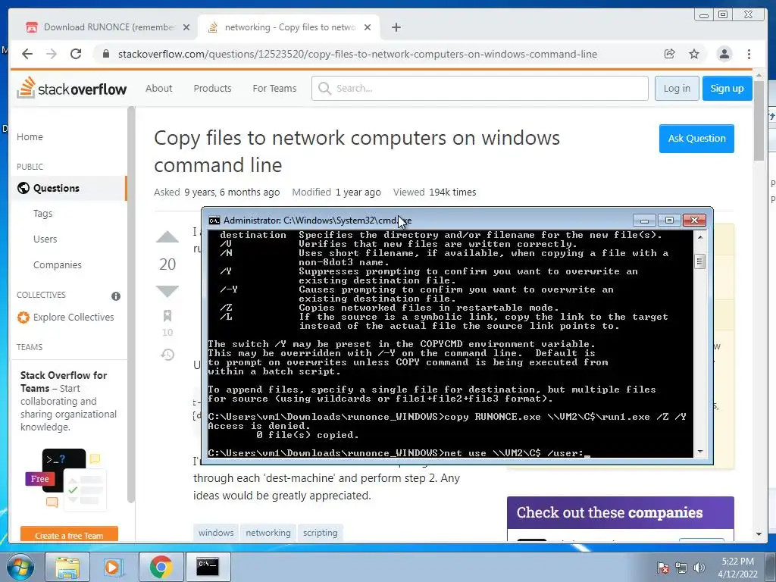Click the Log in button
The height and width of the screenshot is (582, 776).
(x=677, y=88)
